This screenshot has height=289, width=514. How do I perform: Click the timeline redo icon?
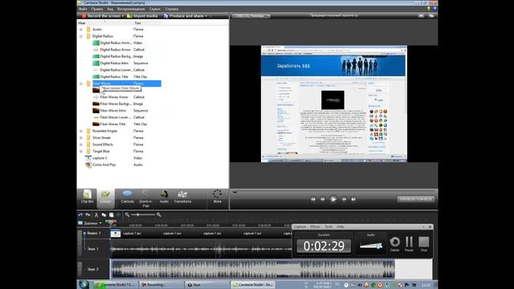coord(88,214)
